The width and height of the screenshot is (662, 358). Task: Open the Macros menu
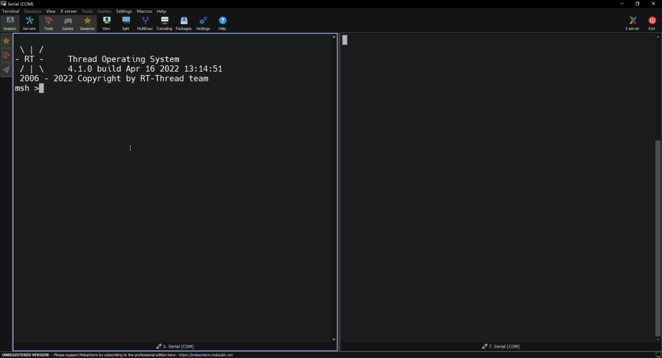[x=145, y=12]
